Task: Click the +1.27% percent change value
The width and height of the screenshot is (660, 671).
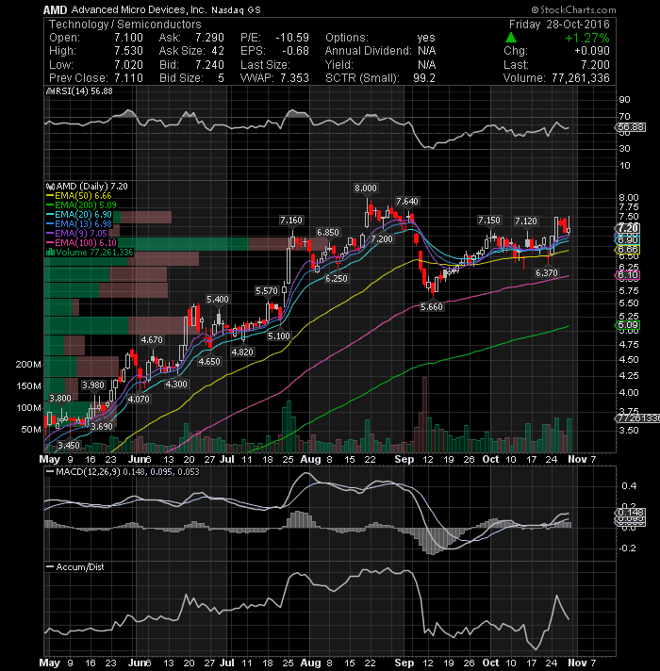Action: click(x=586, y=38)
